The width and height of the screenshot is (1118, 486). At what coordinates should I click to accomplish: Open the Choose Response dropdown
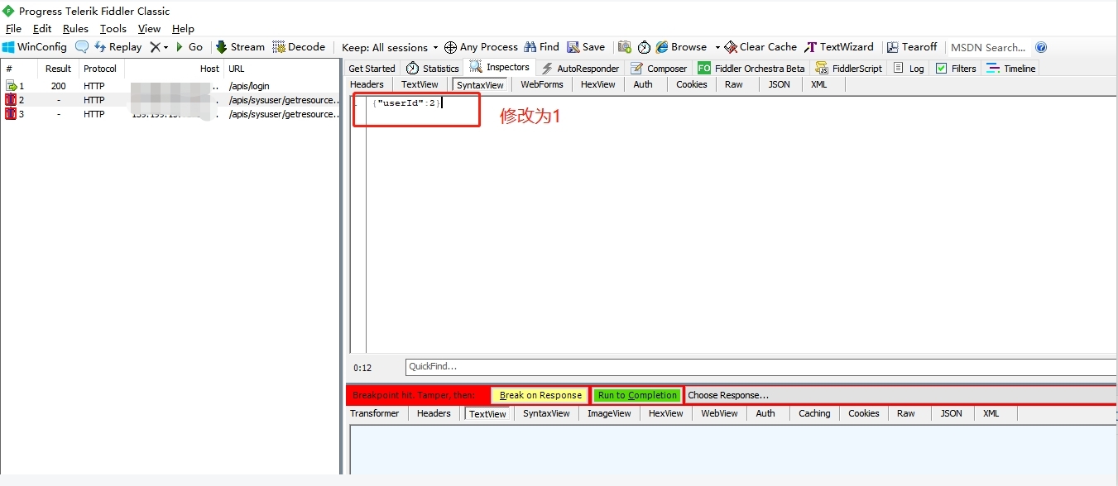tap(898, 395)
